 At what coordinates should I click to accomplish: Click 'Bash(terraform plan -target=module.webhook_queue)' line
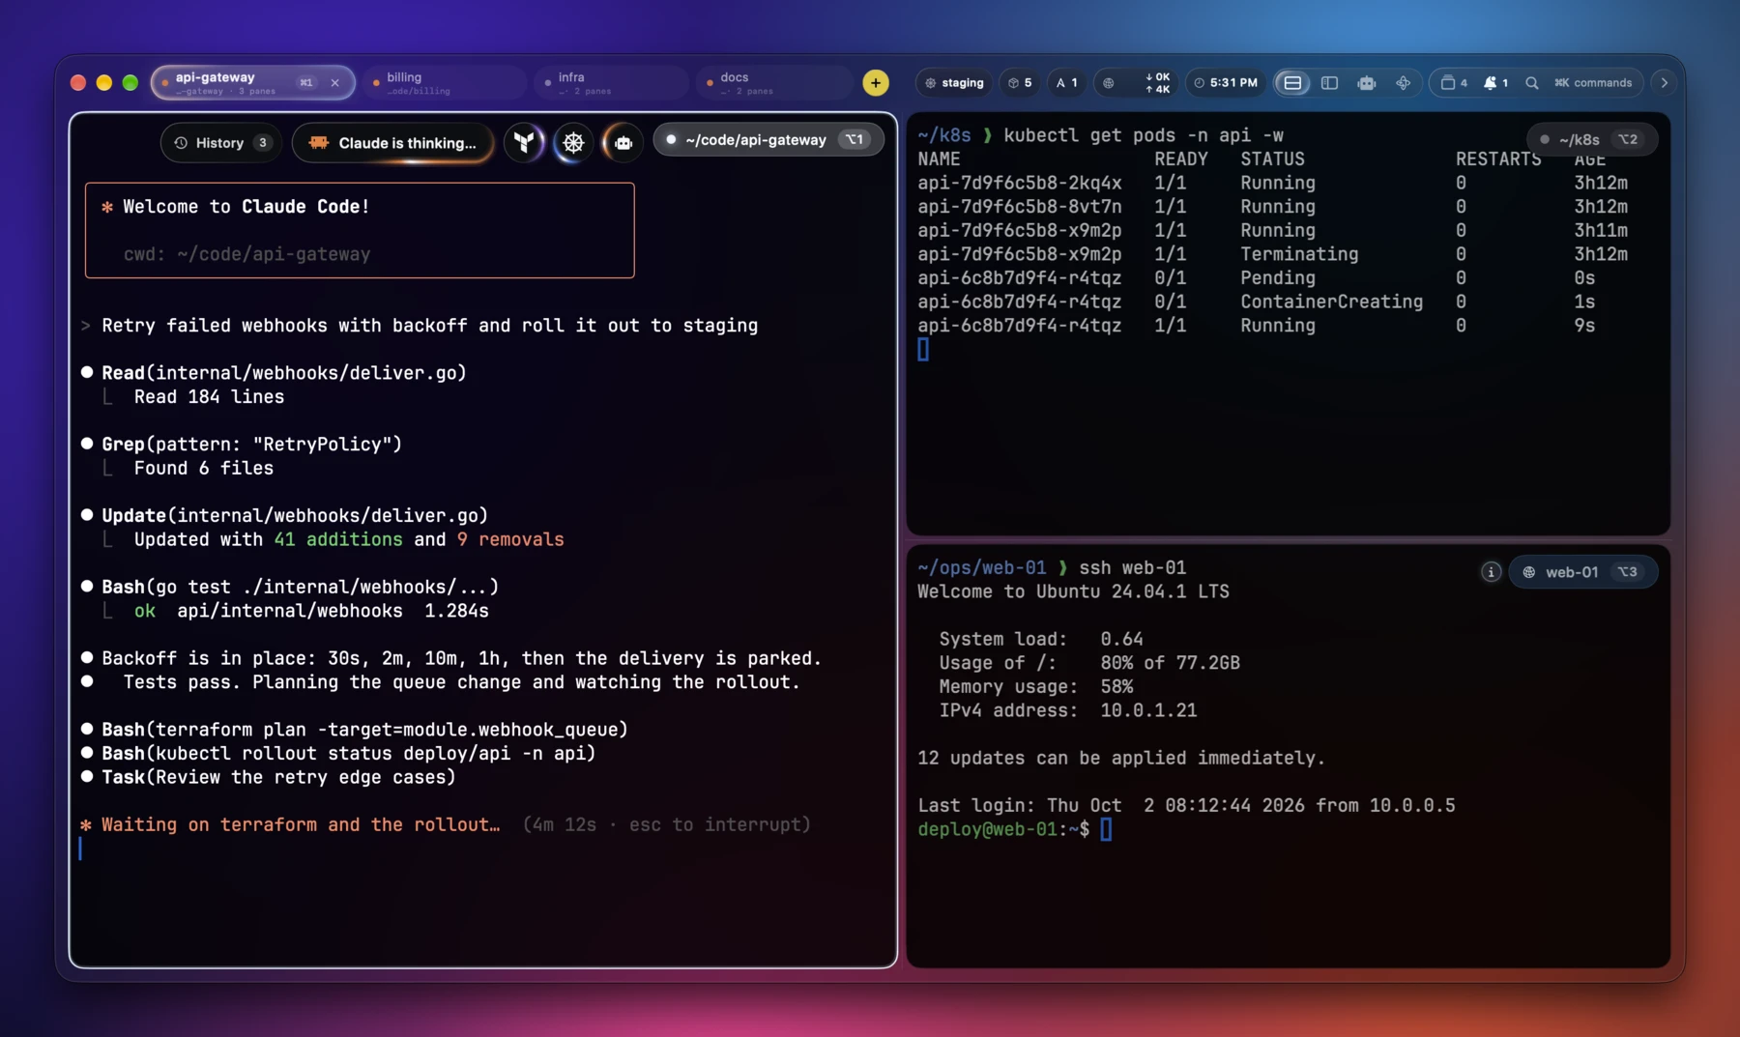tap(364, 730)
